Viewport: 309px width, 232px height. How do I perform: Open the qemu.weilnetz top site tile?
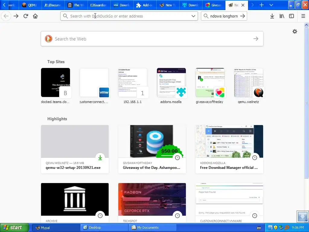tap(249, 86)
